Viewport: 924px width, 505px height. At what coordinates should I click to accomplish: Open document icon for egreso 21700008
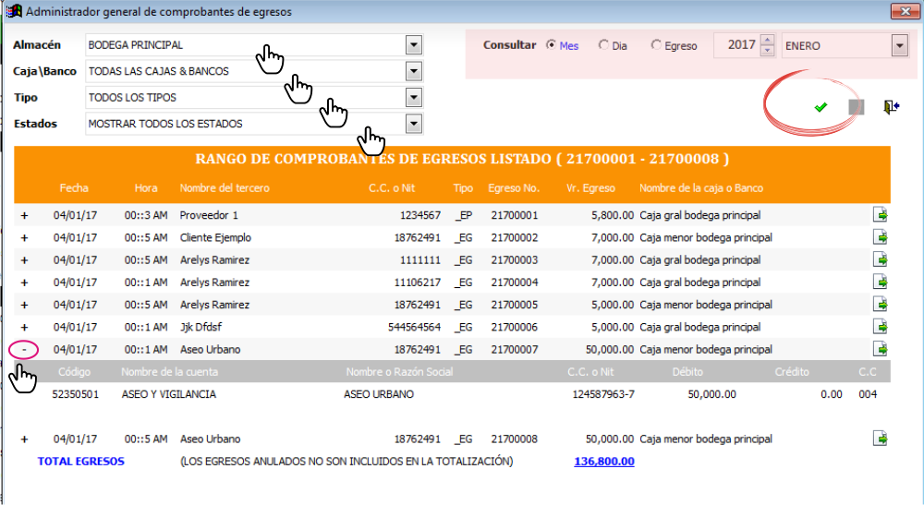880,439
